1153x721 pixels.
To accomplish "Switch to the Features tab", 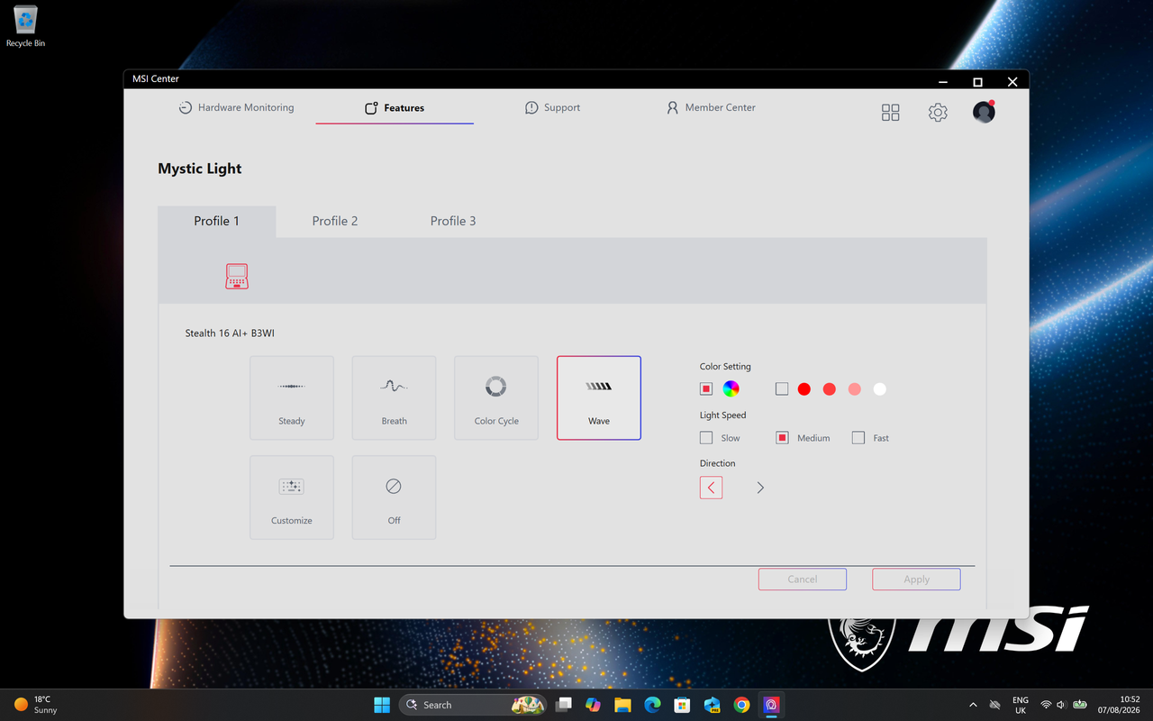I will [x=395, y=107].
